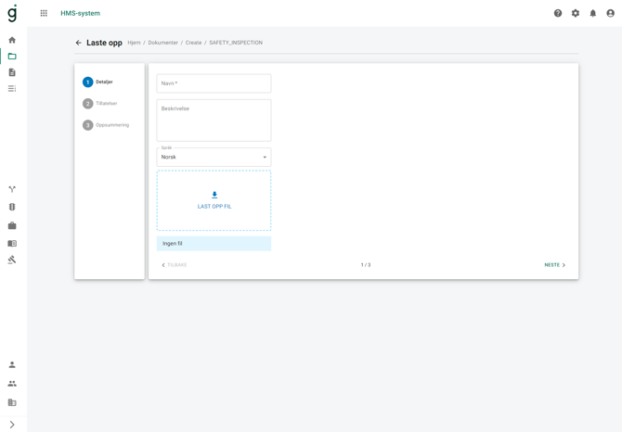This screenshot has height=432, width=622.
Task: Open the Språk dropdown showing Norsk
Action: pyautogui.click(x=214, y=157)
